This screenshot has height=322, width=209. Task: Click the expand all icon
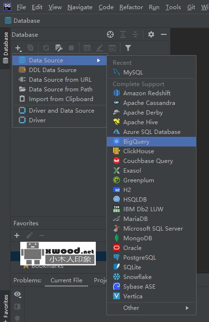tap(123, 34)
